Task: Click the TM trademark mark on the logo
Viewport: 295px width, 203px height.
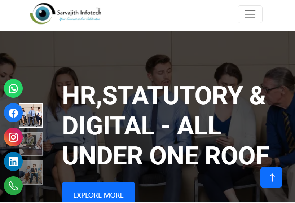Action: click(98, 9)
